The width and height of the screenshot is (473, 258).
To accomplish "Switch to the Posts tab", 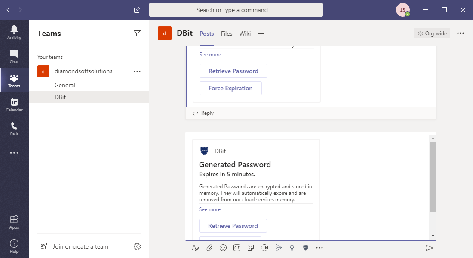I will [207, 34].
